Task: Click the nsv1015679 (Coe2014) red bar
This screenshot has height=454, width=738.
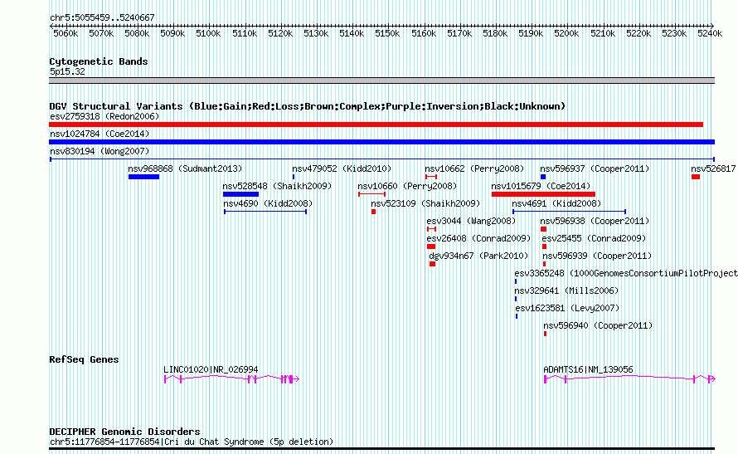Action: [x=543, y=194]
